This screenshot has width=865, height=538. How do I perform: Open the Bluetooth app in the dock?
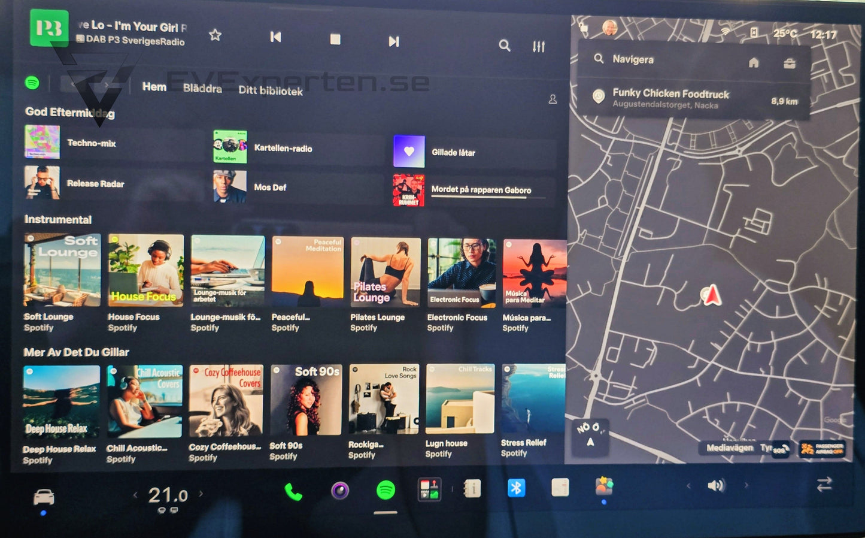[516, 488]
